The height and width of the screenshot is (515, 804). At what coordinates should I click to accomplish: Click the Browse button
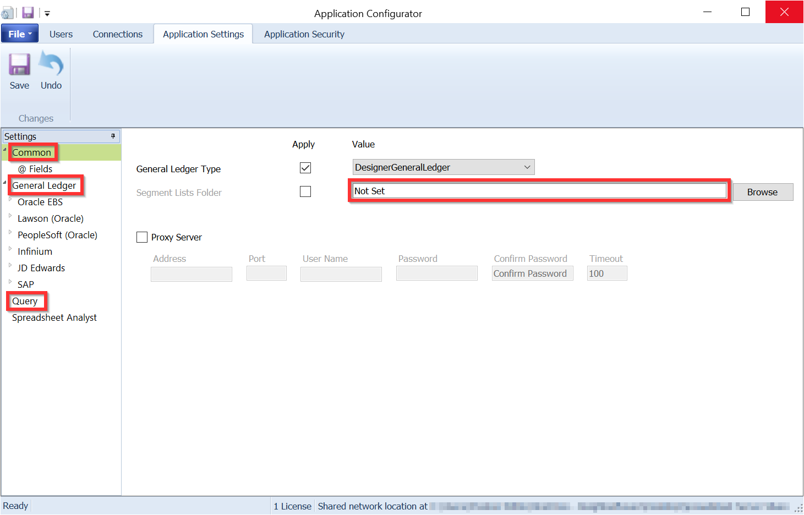[x=763, y=192]
